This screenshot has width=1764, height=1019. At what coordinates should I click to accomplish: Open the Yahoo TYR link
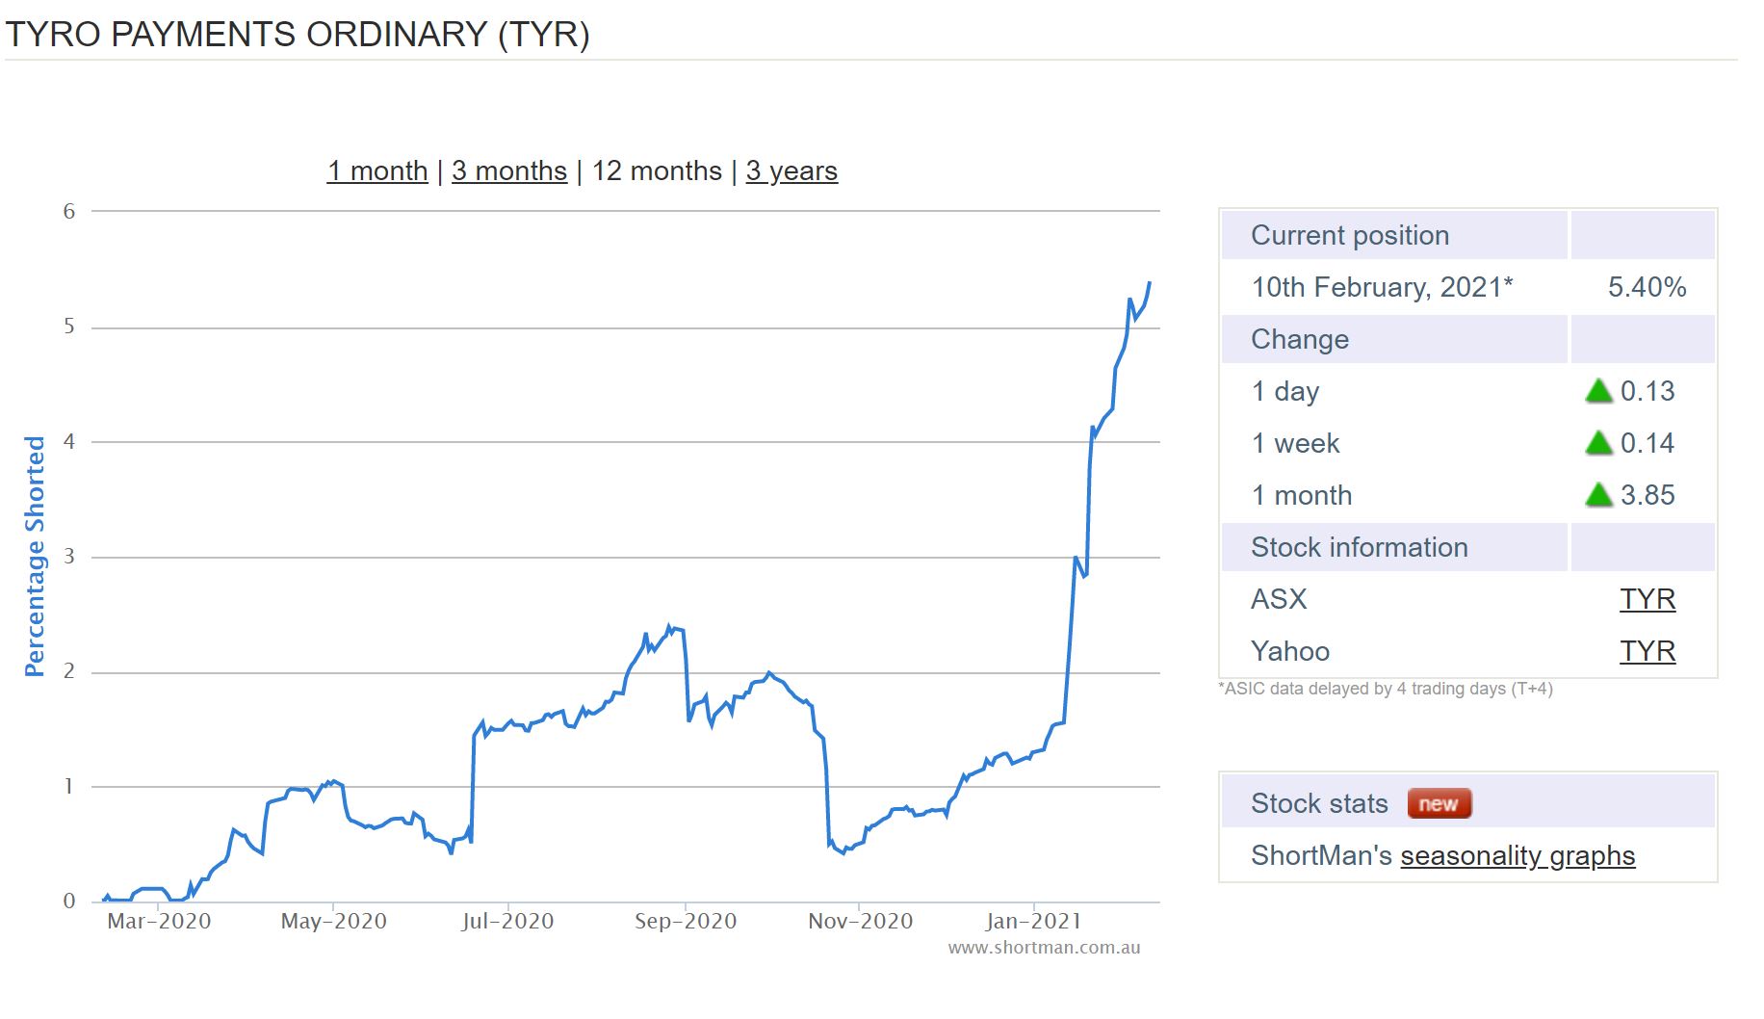1647,651
